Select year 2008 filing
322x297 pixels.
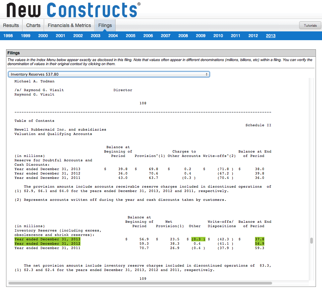click(183, 36)
